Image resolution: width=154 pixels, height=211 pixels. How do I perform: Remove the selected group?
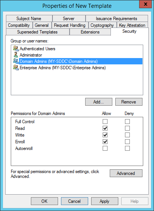(129, 102)
